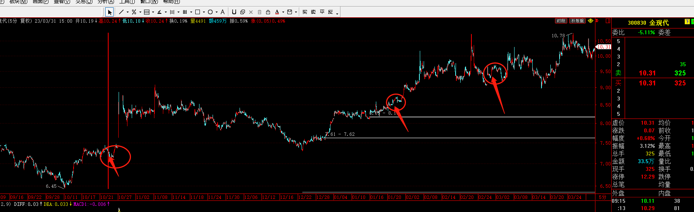
Task: Click the 时段 period button
Action: click(x=561, y=21)
